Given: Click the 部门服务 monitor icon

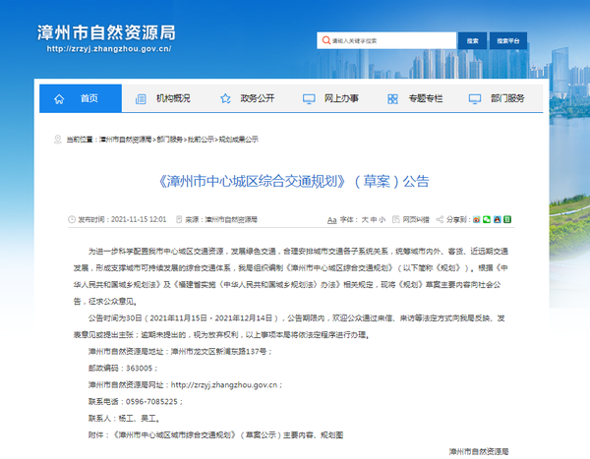Looking at the screenshot, I should click(475, 99).
